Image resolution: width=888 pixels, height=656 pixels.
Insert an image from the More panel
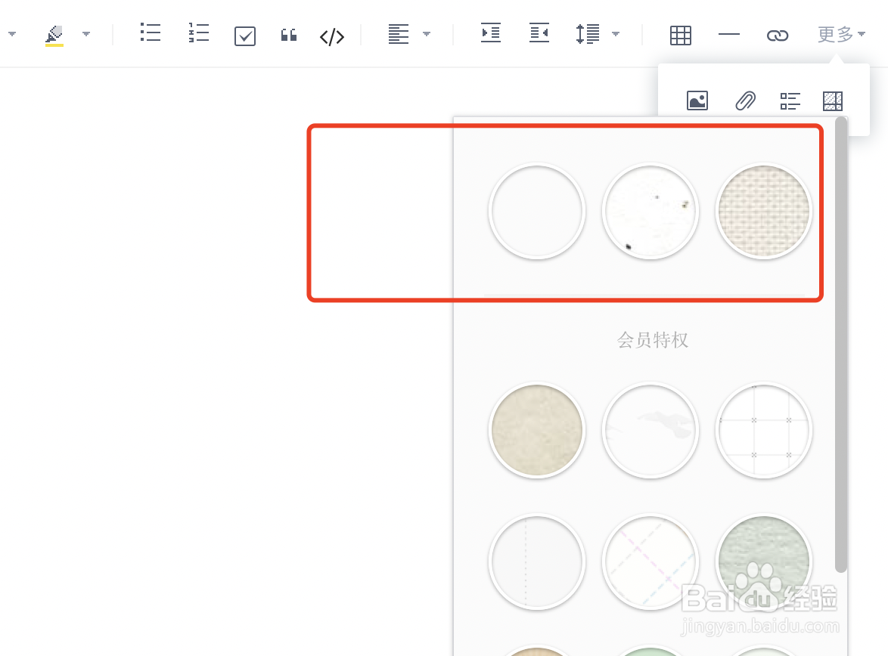697,101
